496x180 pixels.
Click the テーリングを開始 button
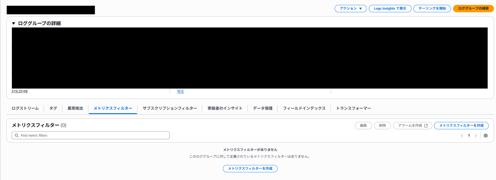point(432,9)
